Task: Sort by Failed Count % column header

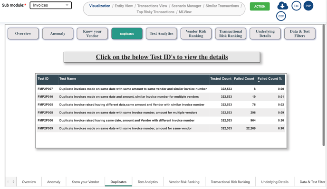Action: coord(269,78)
